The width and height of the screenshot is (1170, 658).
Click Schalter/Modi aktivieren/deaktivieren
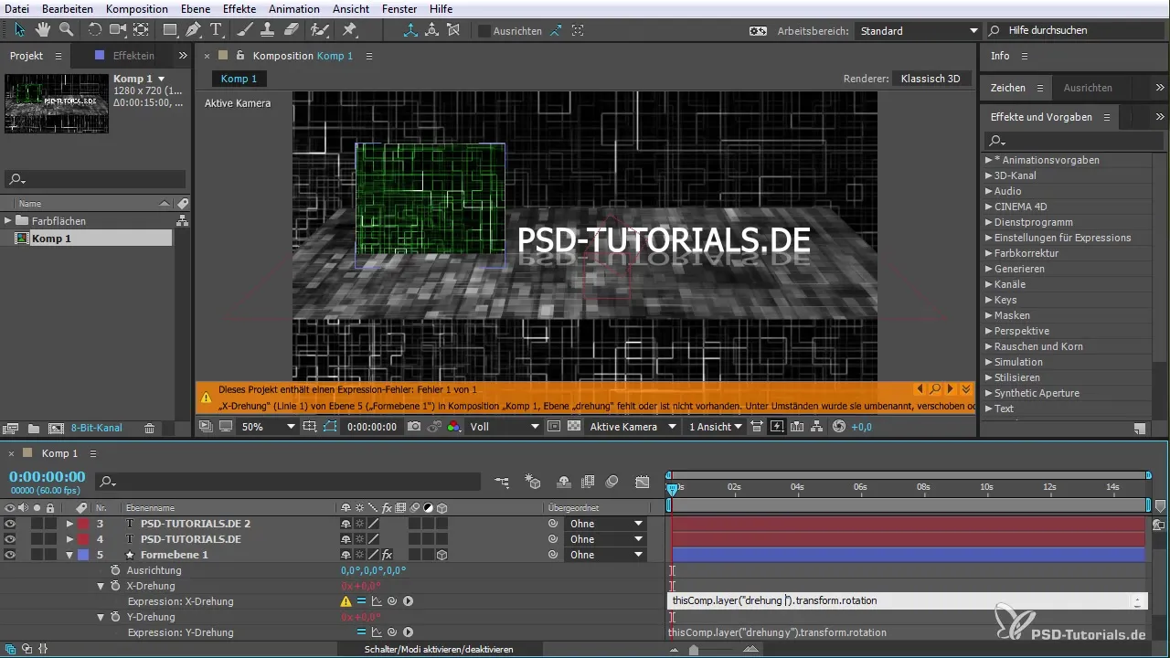tap(438, 649)
